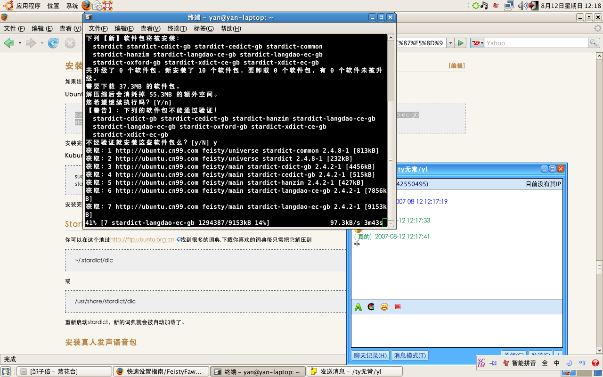
Task: Switch to taskbar item 发送消息 - /ty无常/yl
Action: (354, 372)
